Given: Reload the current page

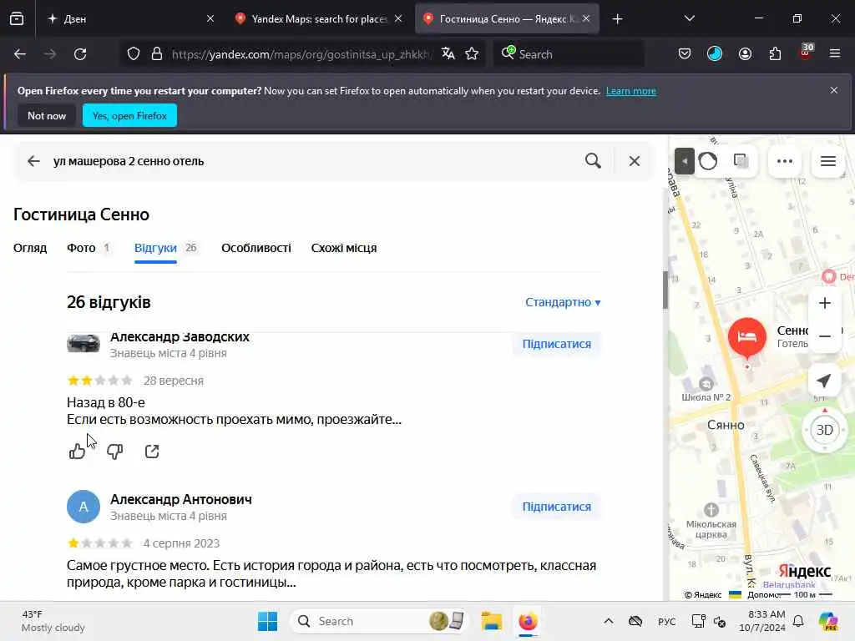Looking at the screenshot, I should [80, 54].
